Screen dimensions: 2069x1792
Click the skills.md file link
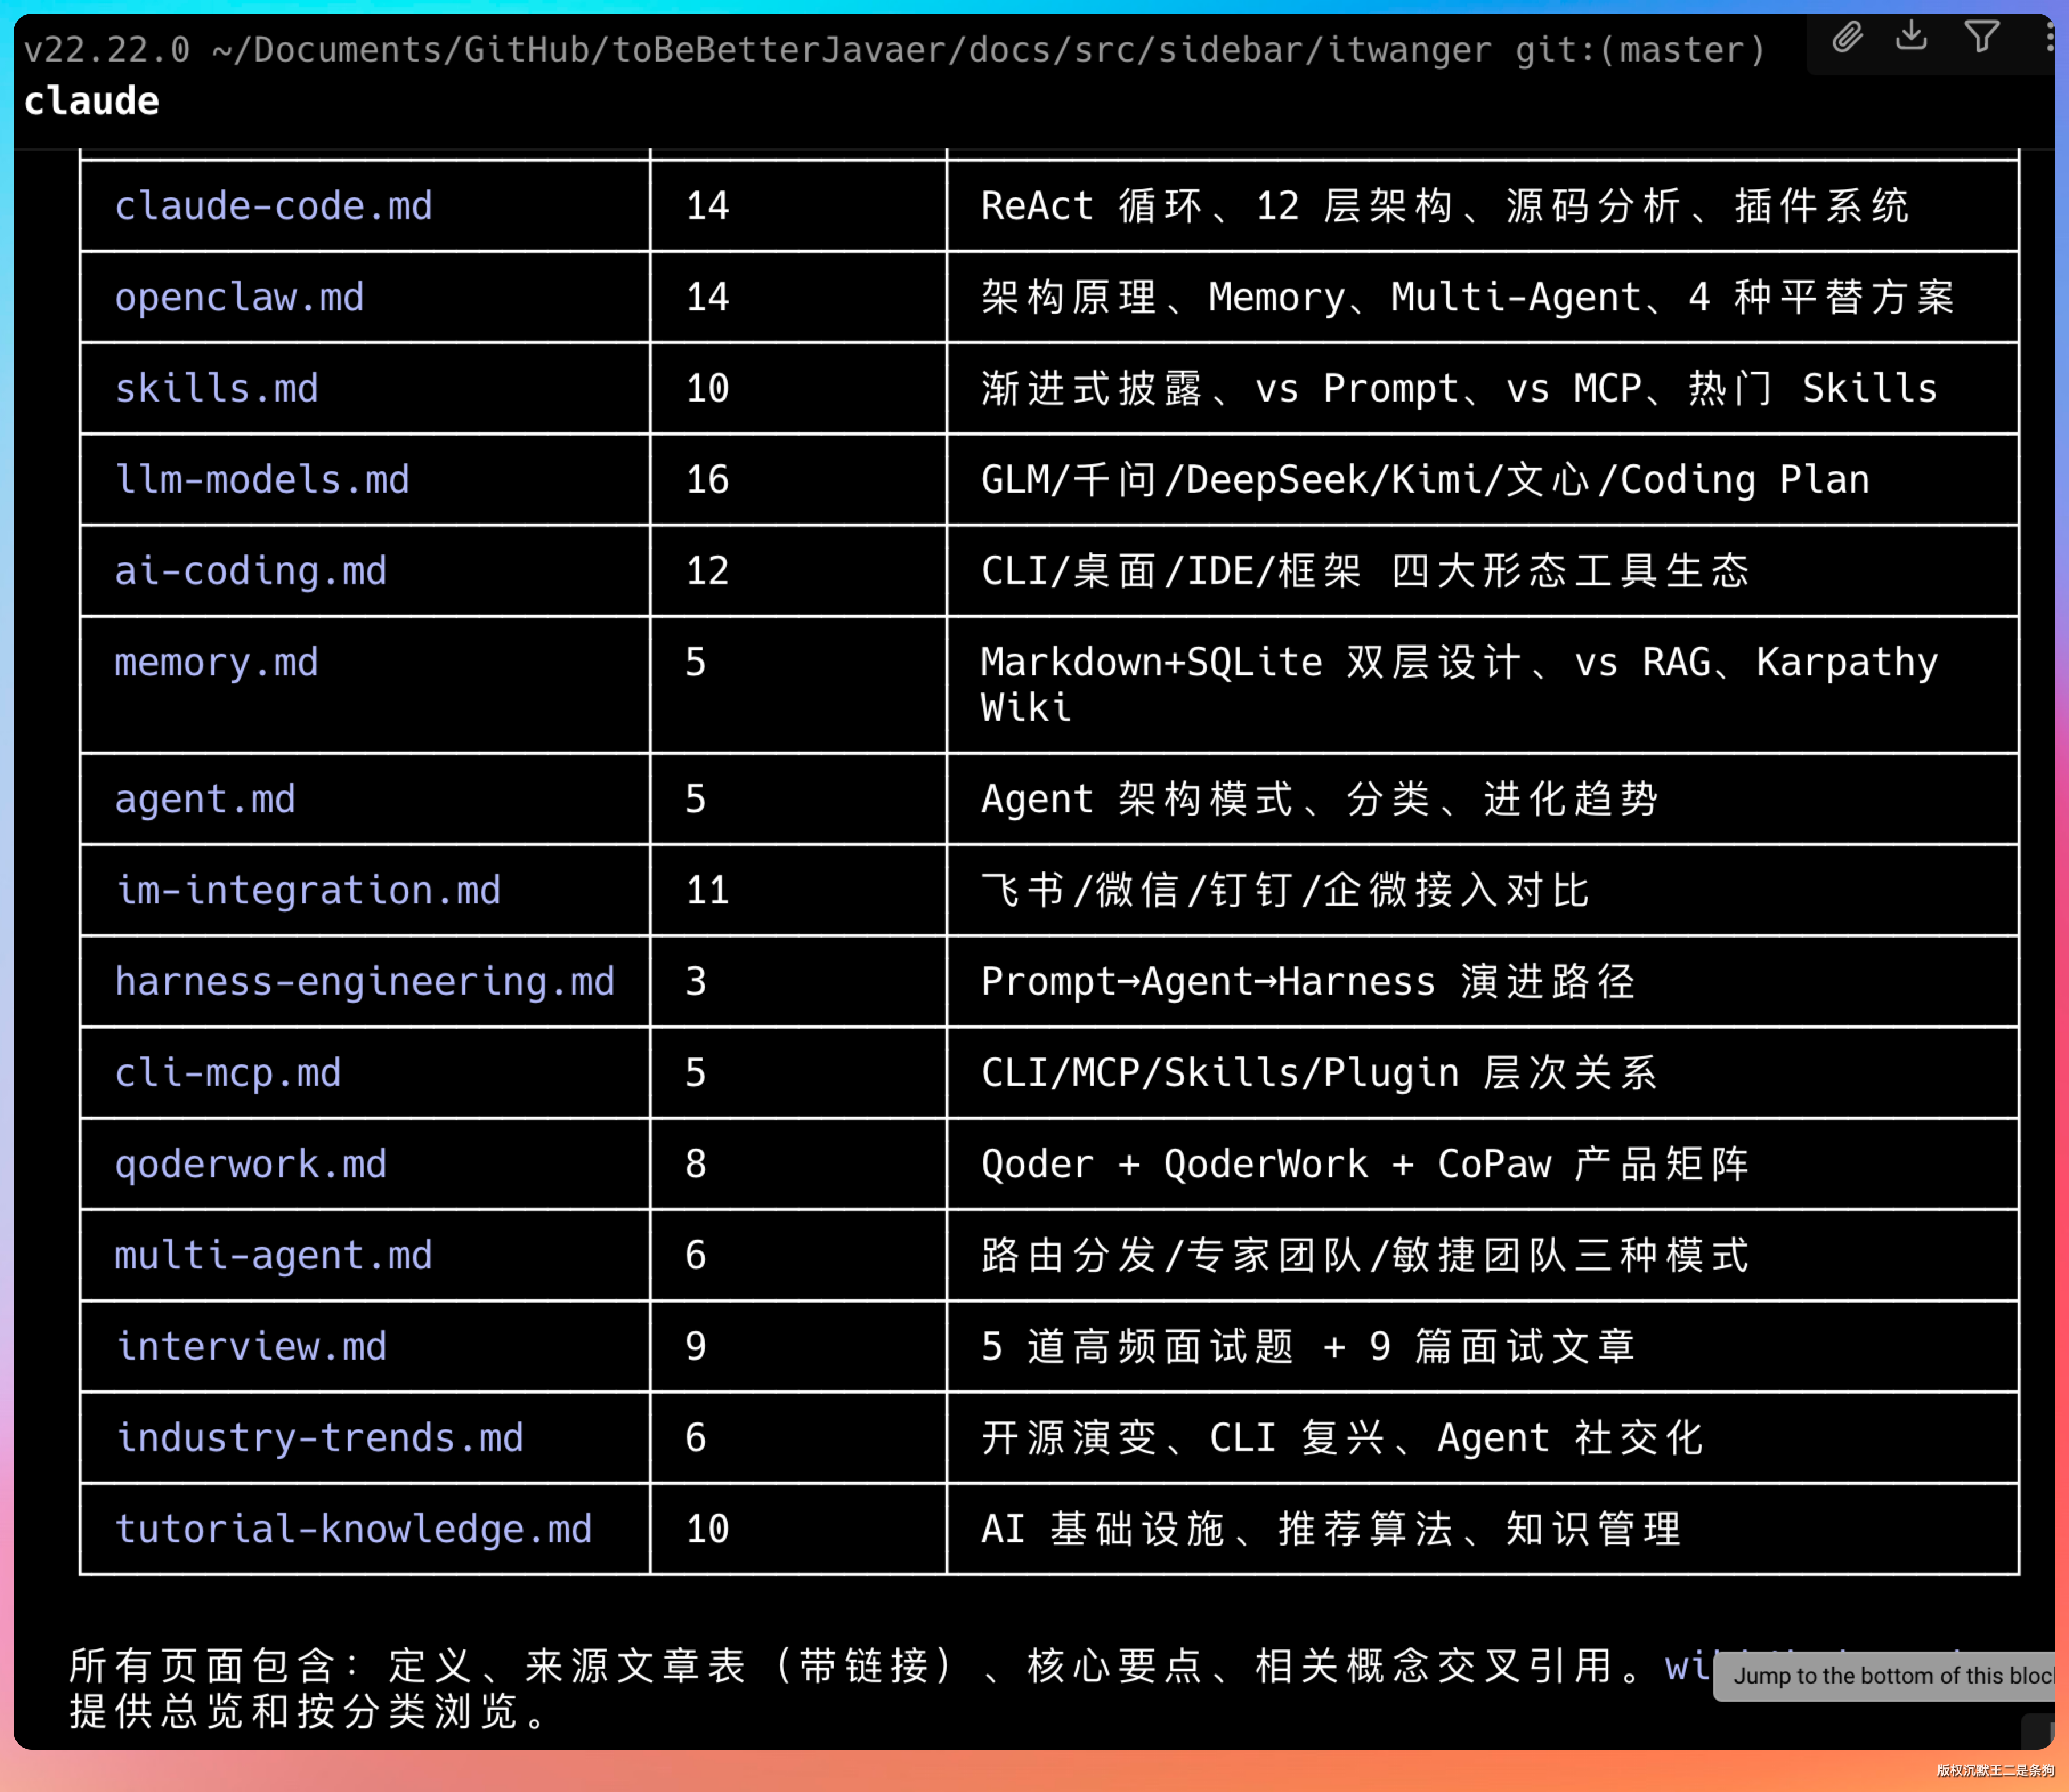(216, 388)
